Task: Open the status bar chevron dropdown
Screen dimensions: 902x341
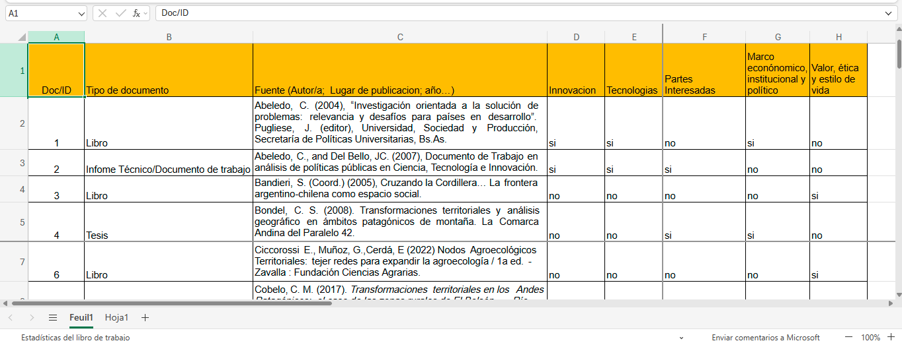Action: point(682,337)
